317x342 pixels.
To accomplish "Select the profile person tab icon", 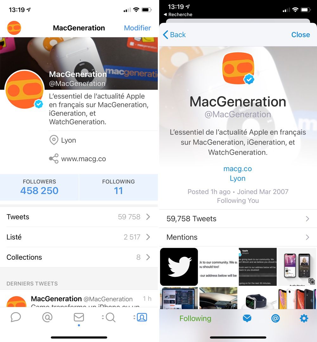I will click(141, 317).
